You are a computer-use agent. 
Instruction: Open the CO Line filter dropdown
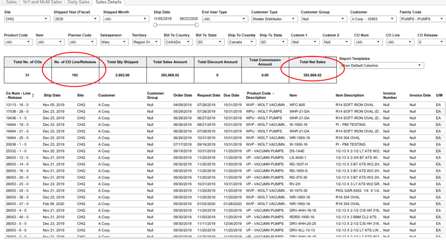400,42
